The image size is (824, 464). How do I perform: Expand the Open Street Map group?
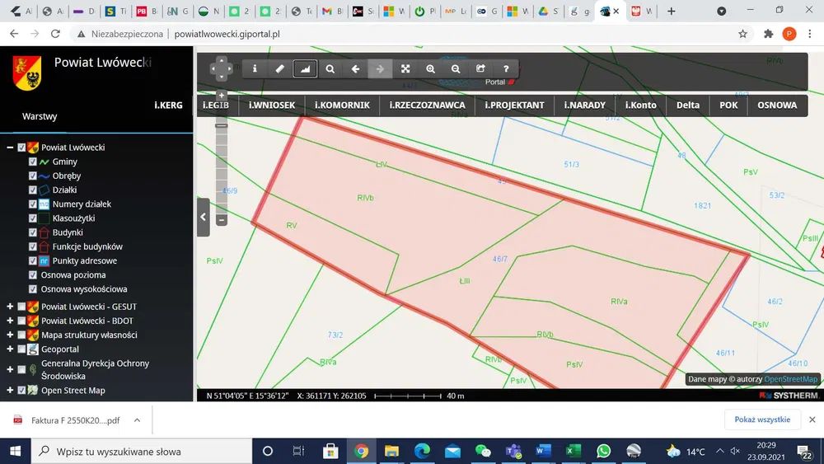pos(10,391)
